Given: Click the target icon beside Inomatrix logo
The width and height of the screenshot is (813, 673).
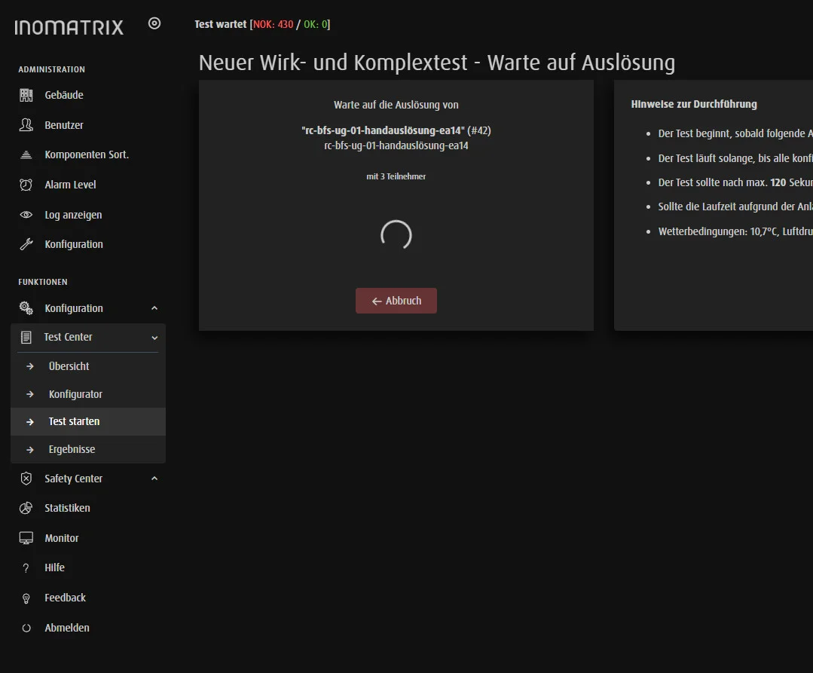Looking at the screenshot, I should 154,23.
